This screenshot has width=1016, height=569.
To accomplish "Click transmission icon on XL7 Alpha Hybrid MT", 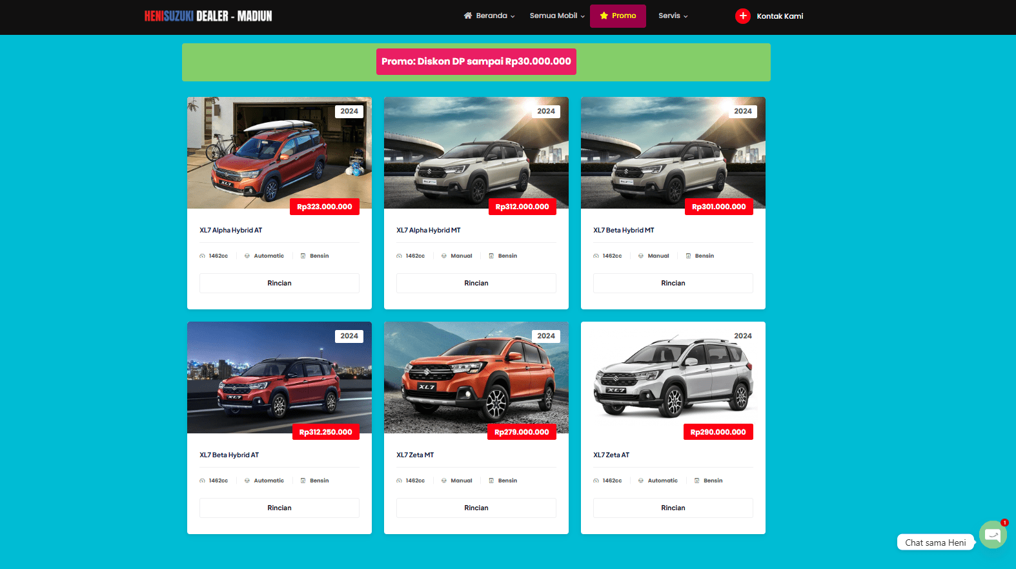I will click(x=444, y=256).
